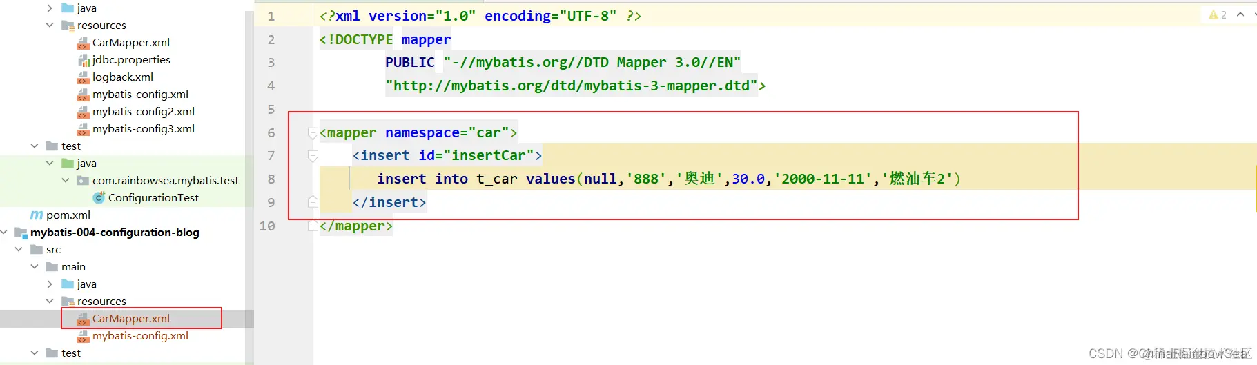Click mybatis-config2.xml file icon
Image resolution: width=1257 pixels, height=365 pixels.
[x=83, y=112]
